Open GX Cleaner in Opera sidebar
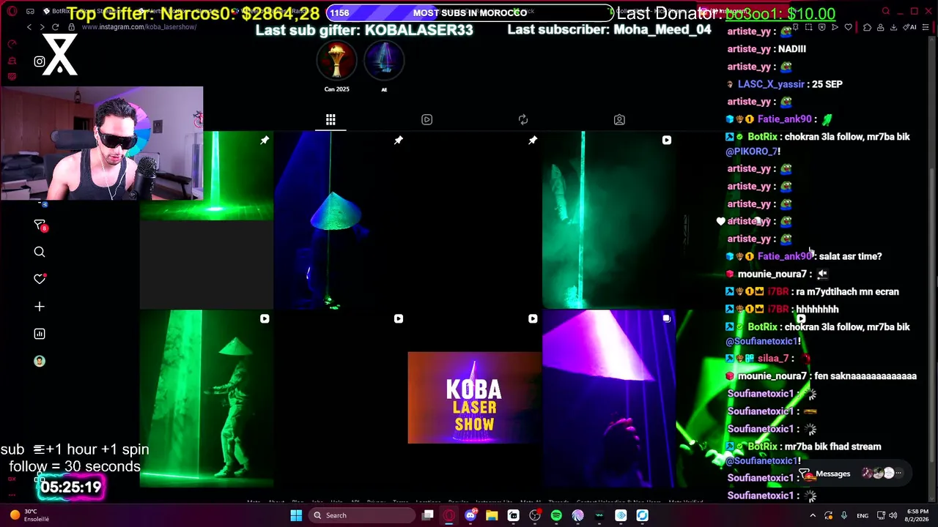Image resolution: width=938 pixels, height=527 pixels. point(12,60)
